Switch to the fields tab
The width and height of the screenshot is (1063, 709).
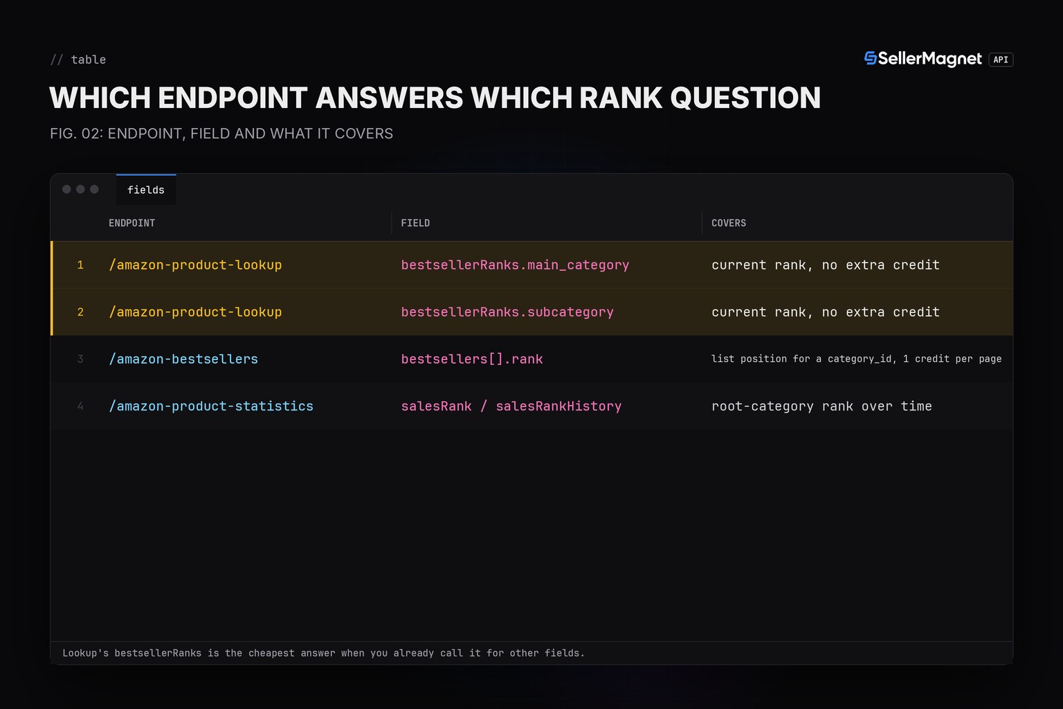[x=146, y=190]
